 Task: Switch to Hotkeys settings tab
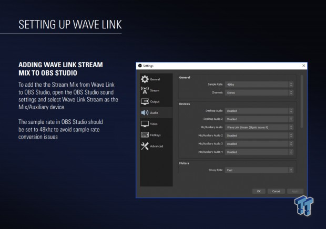[x=156, y=135]
